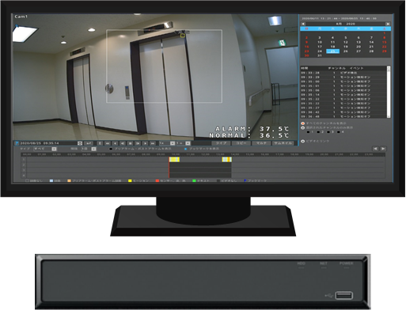Click the play forward button
This screenshot has height=310, width=406.
tap(145, 143)
